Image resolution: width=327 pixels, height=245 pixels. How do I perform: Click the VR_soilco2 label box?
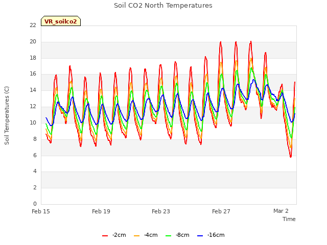[61, 21]
